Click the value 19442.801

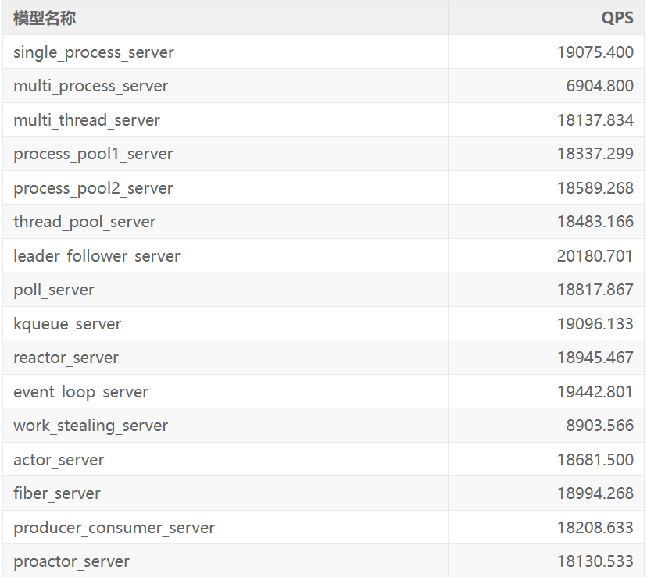click(595, 392)
